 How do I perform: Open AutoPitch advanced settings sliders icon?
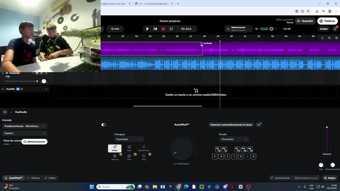pos(259,125)
